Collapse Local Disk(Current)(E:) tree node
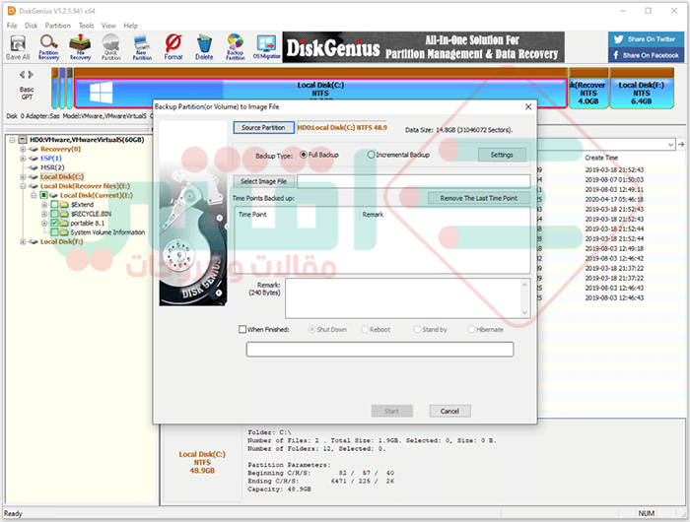The width and height of the screenshot is (690, 522). 34,195
